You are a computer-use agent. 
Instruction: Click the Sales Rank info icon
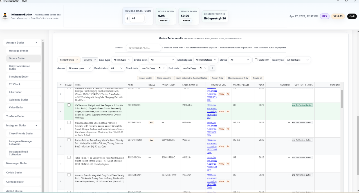coord(197,85)
